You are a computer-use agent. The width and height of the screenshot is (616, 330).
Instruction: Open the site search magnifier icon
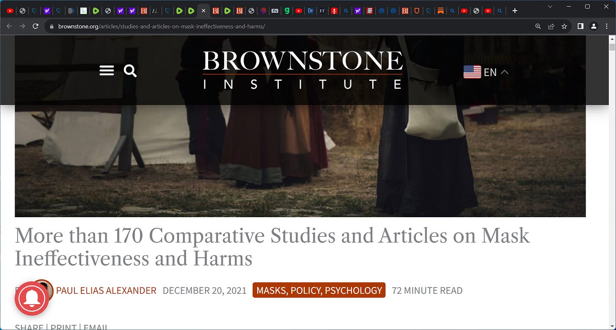[130, 71]
